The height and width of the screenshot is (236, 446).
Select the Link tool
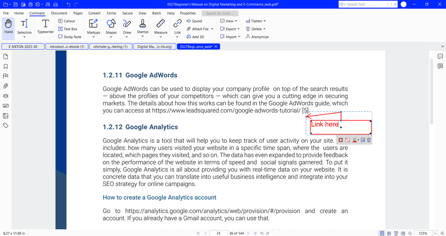[178, 26]
